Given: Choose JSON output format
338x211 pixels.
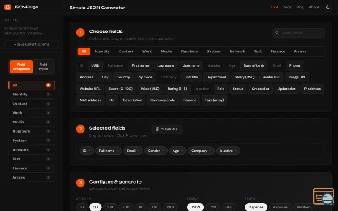Looking at the screenshot, I should pyautogui.click(x=195, y=207).
